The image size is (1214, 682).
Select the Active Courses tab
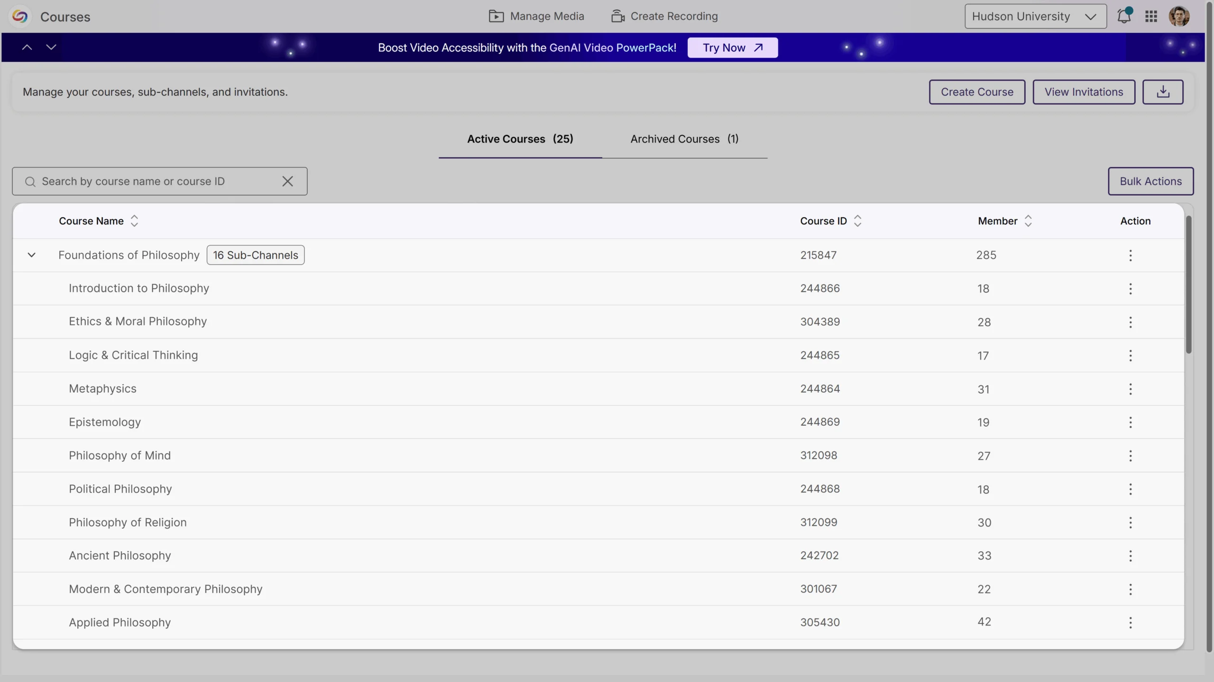click(519, 139)
